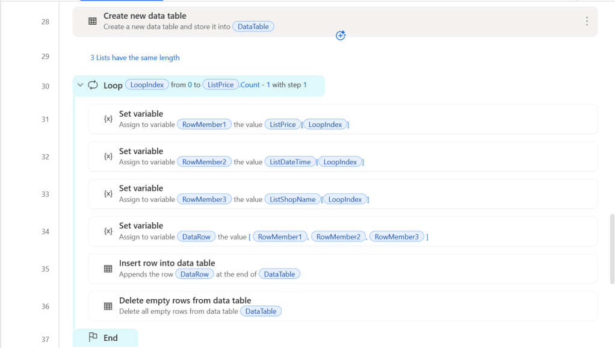The width and height of the screenshot is (615, 348).
Task: Click the variable icon on RowMember1 action
Action: click(x=108, y=119)
